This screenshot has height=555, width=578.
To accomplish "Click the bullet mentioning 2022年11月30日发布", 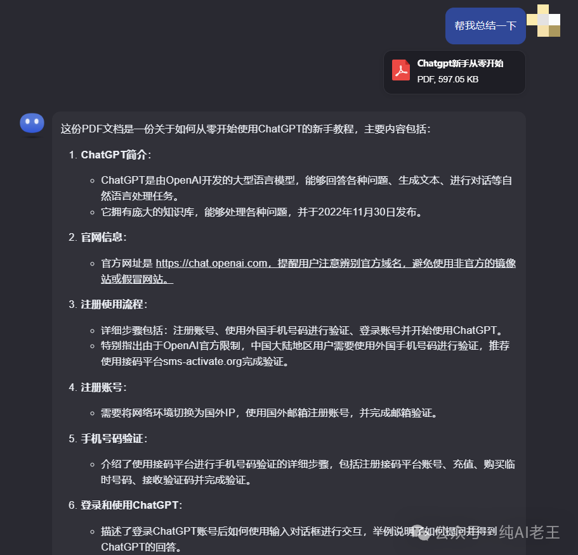I will click(x=262, y=212).
